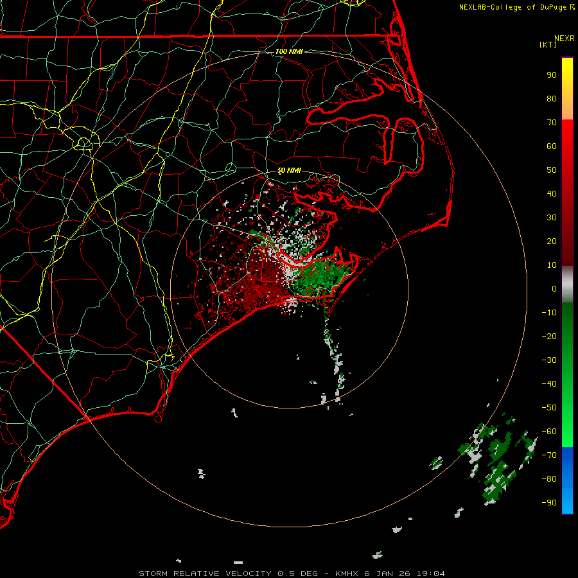Click the 50 value on velocity scale
This screenshot has width=578, height=578.
click(x=552, y=170)
